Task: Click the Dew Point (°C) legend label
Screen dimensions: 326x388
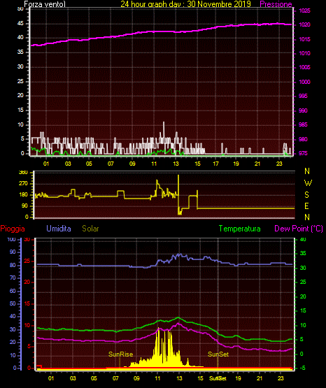Action: click(299, 229)
